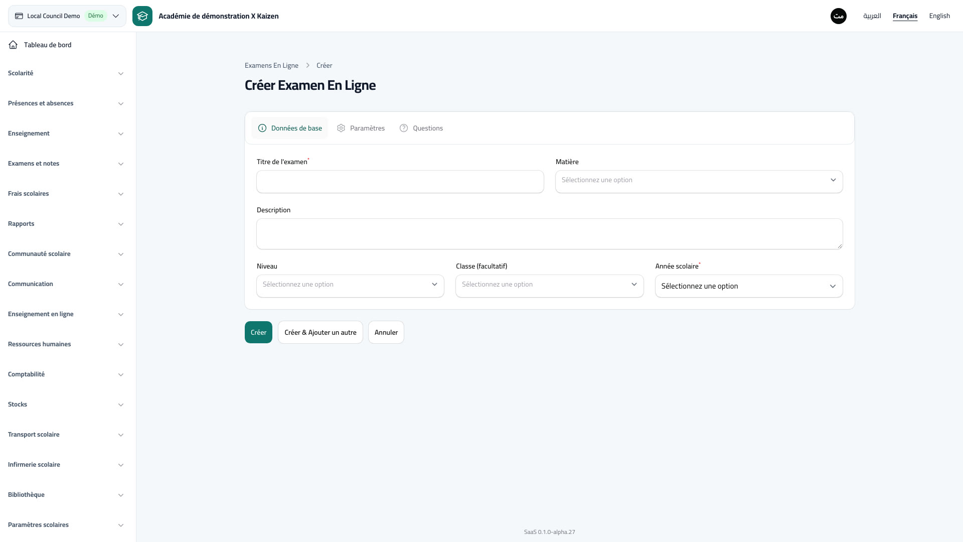Open the user avatar menu
The width and height of the screenshot is (963, 542).
838,16
